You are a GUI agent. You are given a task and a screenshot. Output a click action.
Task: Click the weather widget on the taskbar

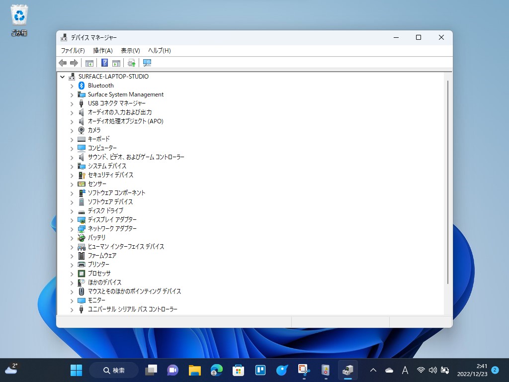tap(12, 370)
